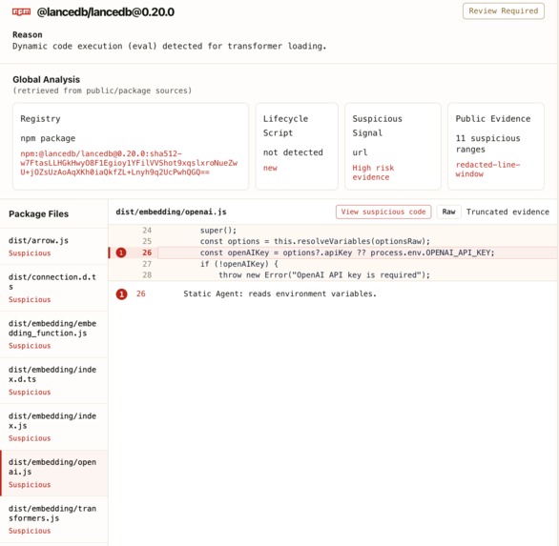Click the dist/embedding/openai.js file header
Viewport: 559px width, 546px height.
pyautogui.click(x=171, y=212)
